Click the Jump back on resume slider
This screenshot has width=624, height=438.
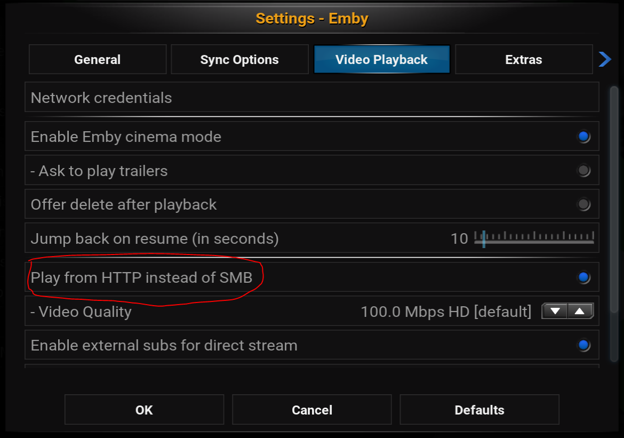point(534,238)
